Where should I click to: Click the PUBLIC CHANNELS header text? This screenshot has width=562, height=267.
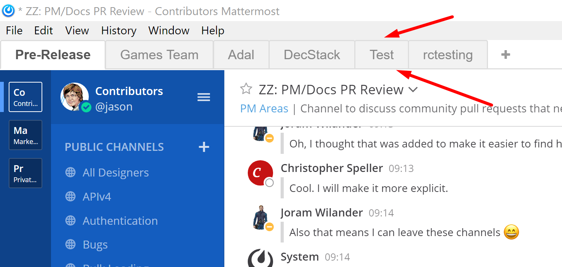114,147
